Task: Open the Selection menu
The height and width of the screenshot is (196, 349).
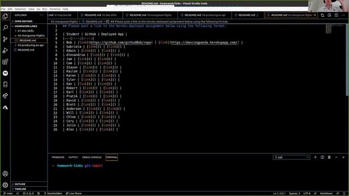Action: pyautogui.click(x=20, y=9)
